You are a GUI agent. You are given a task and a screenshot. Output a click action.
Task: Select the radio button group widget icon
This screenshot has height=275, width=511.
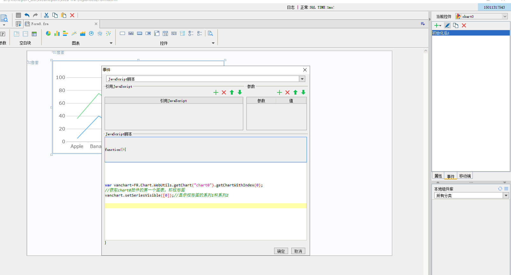click(x=191, y=33)
